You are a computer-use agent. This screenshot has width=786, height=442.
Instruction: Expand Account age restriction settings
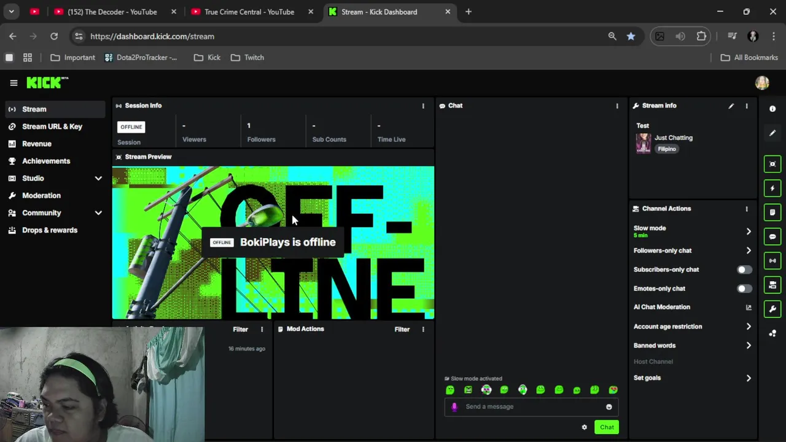(x=748, y=327)
